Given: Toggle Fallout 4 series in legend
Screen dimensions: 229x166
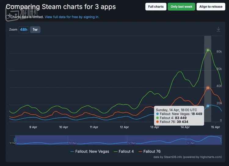Looking at the screenshot, I should (x=124, y=152).
